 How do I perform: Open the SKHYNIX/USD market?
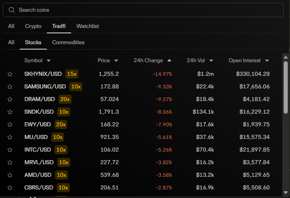[x=43, y=74]
